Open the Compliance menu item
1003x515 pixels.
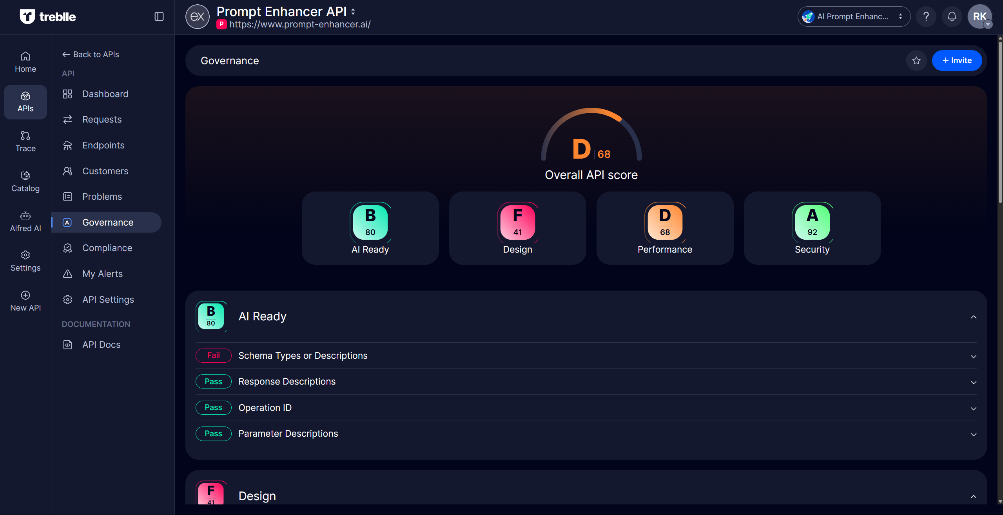[106, 248]
